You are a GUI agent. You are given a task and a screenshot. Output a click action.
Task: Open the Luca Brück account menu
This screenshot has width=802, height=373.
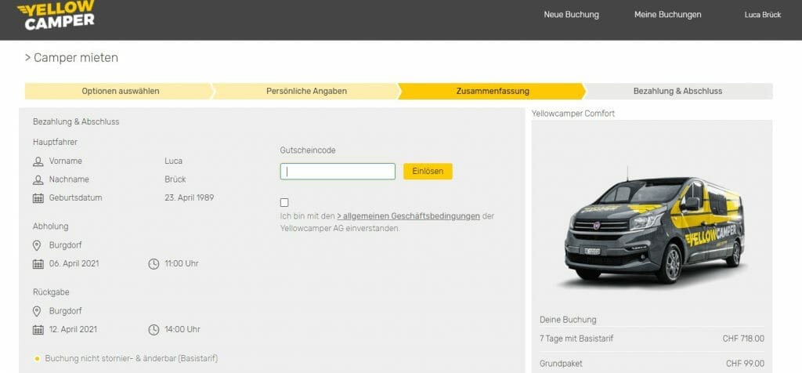pyautogui.click(x=763, y=15)
